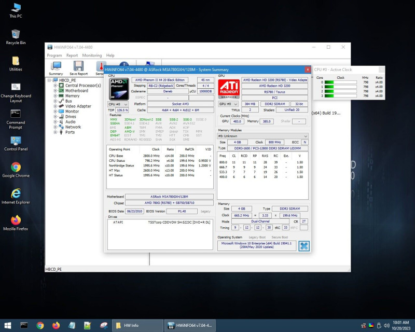The width and height of the screenshot is (415, 332).
Task: Switch to the HW Info taskbar window
Action: 137,325
